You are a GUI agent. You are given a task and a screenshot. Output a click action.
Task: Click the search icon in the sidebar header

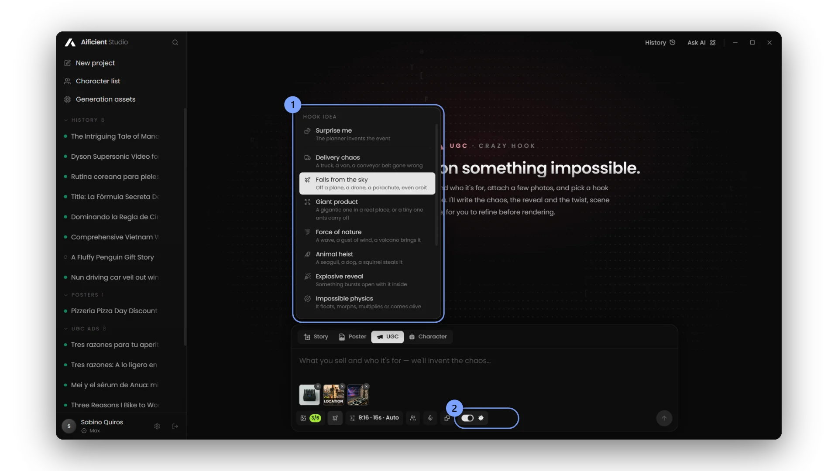[x=175, y=42]
